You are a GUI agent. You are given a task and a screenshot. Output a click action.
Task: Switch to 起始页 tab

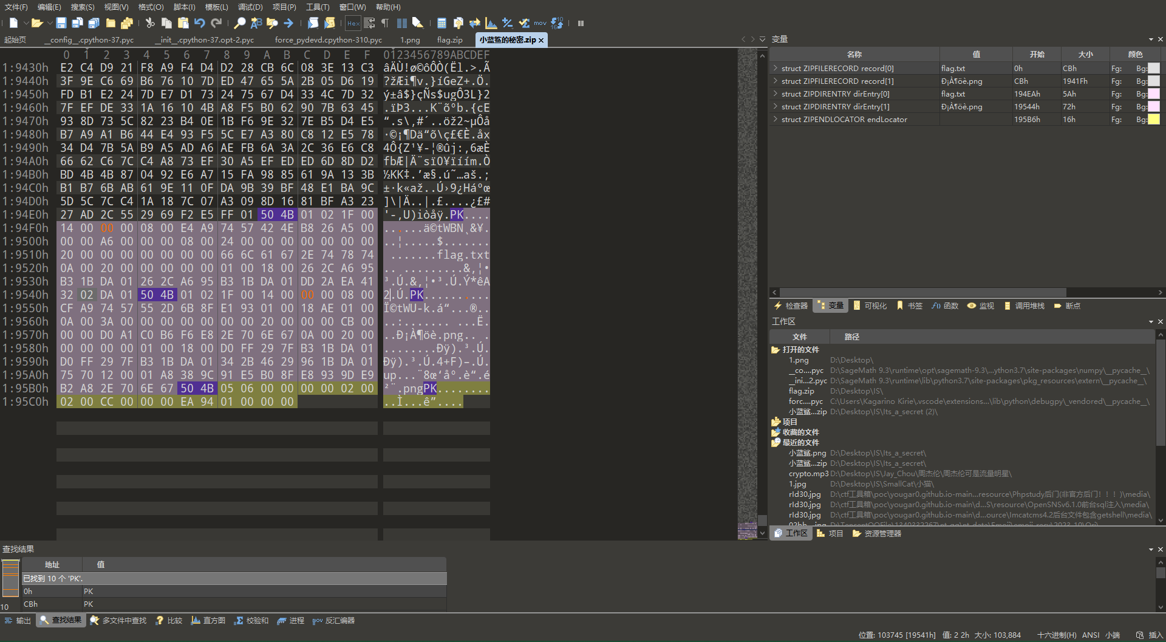(x=15, y=39)
